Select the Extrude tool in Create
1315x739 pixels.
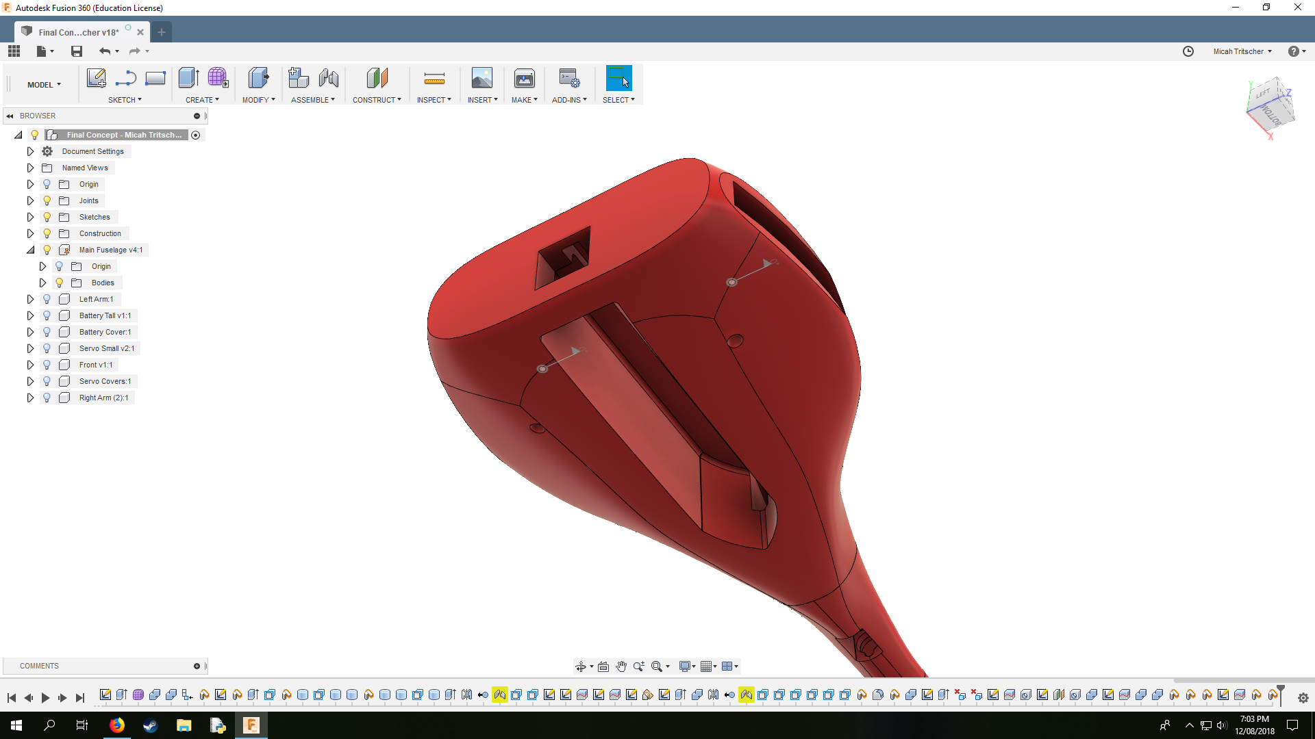click(188, 78)
